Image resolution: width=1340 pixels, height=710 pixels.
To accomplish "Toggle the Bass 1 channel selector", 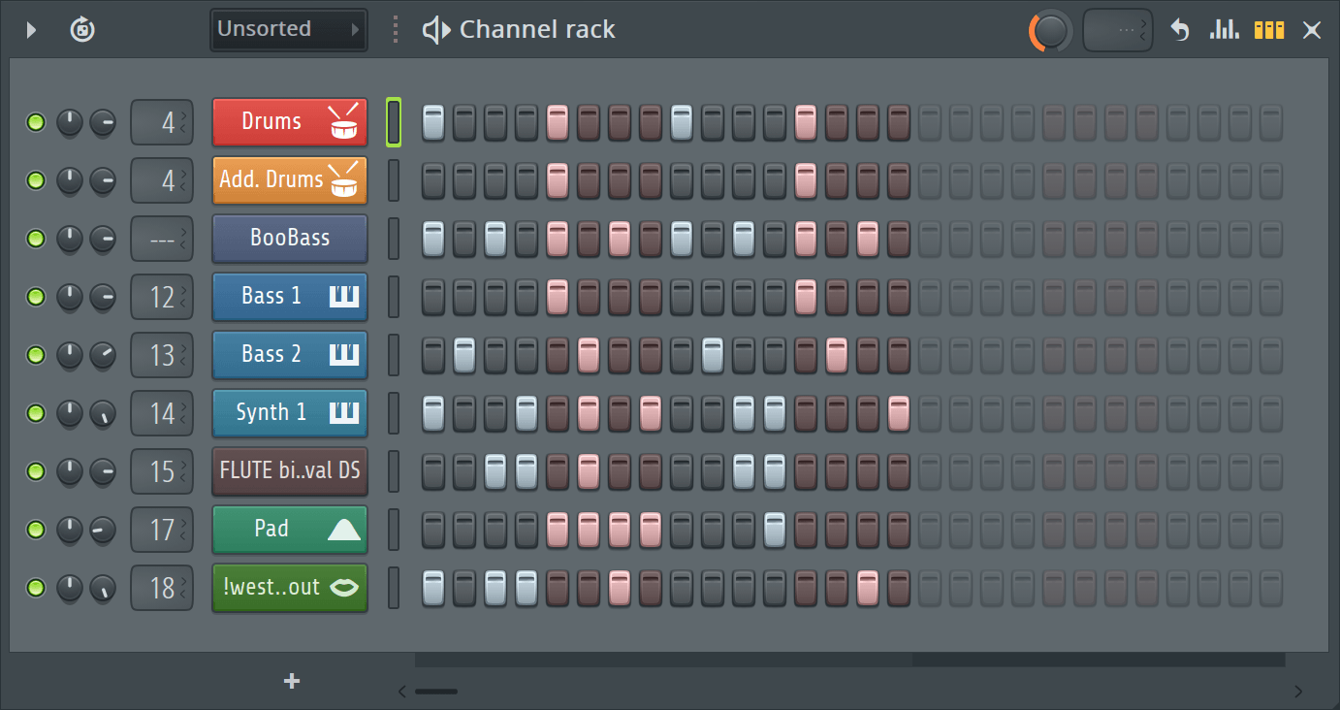I will [394, 297].
